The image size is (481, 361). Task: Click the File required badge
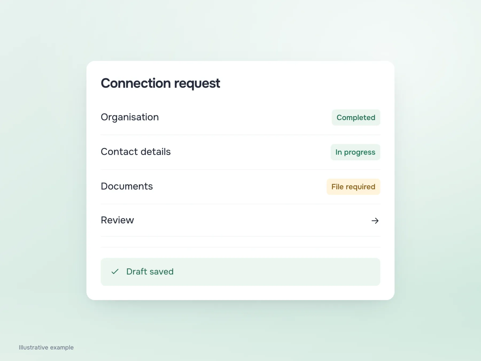tap(353, 187)
